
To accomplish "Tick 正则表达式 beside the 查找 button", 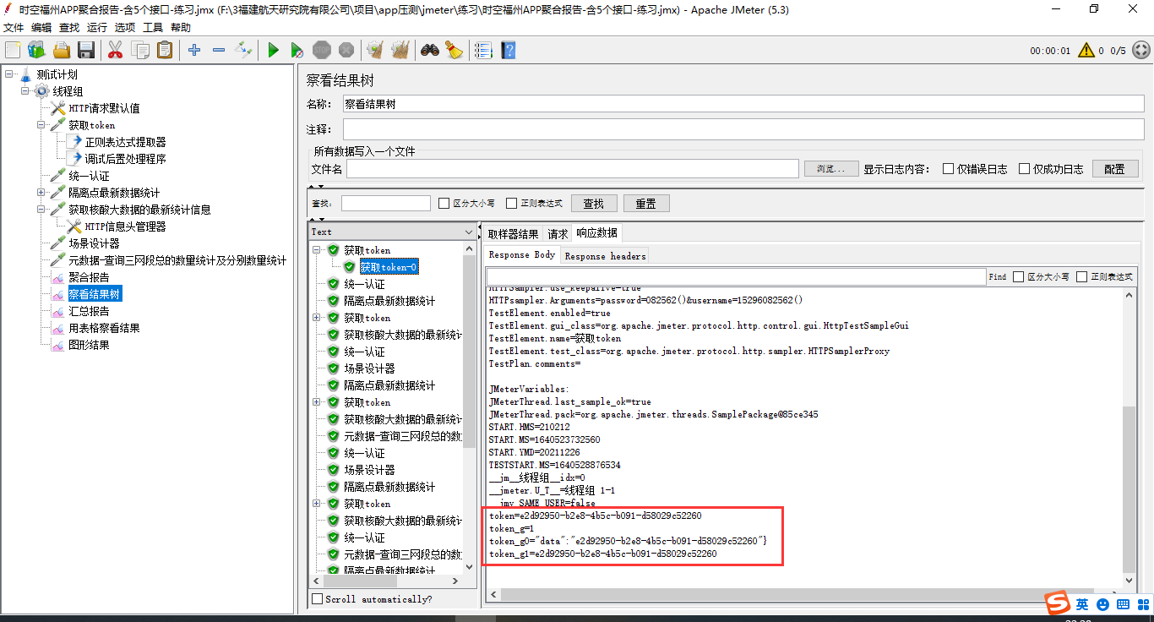I will (x=511, y=203).
